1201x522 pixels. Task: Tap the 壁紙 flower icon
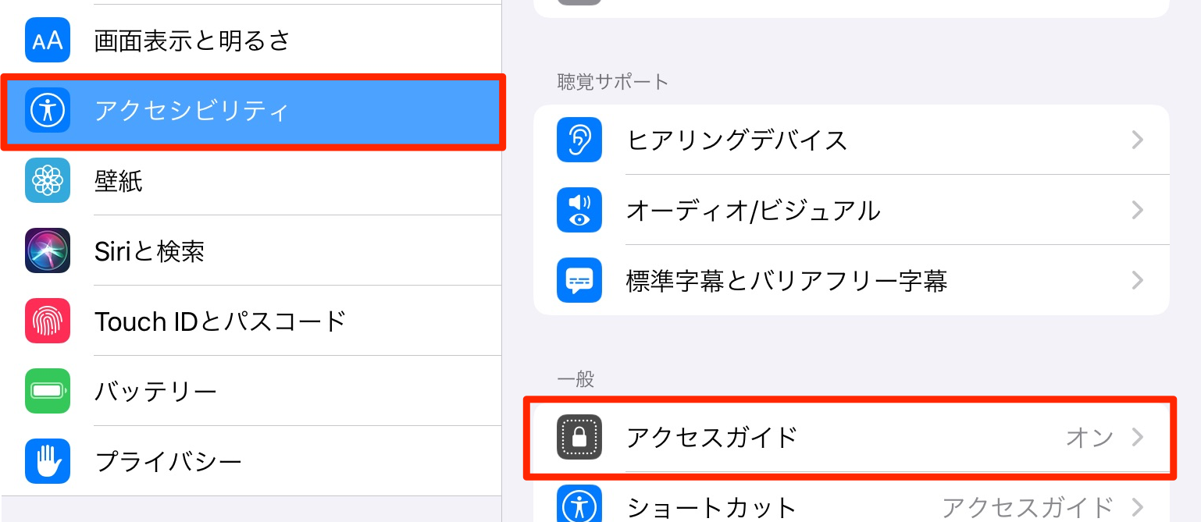(x=48, y=180)
